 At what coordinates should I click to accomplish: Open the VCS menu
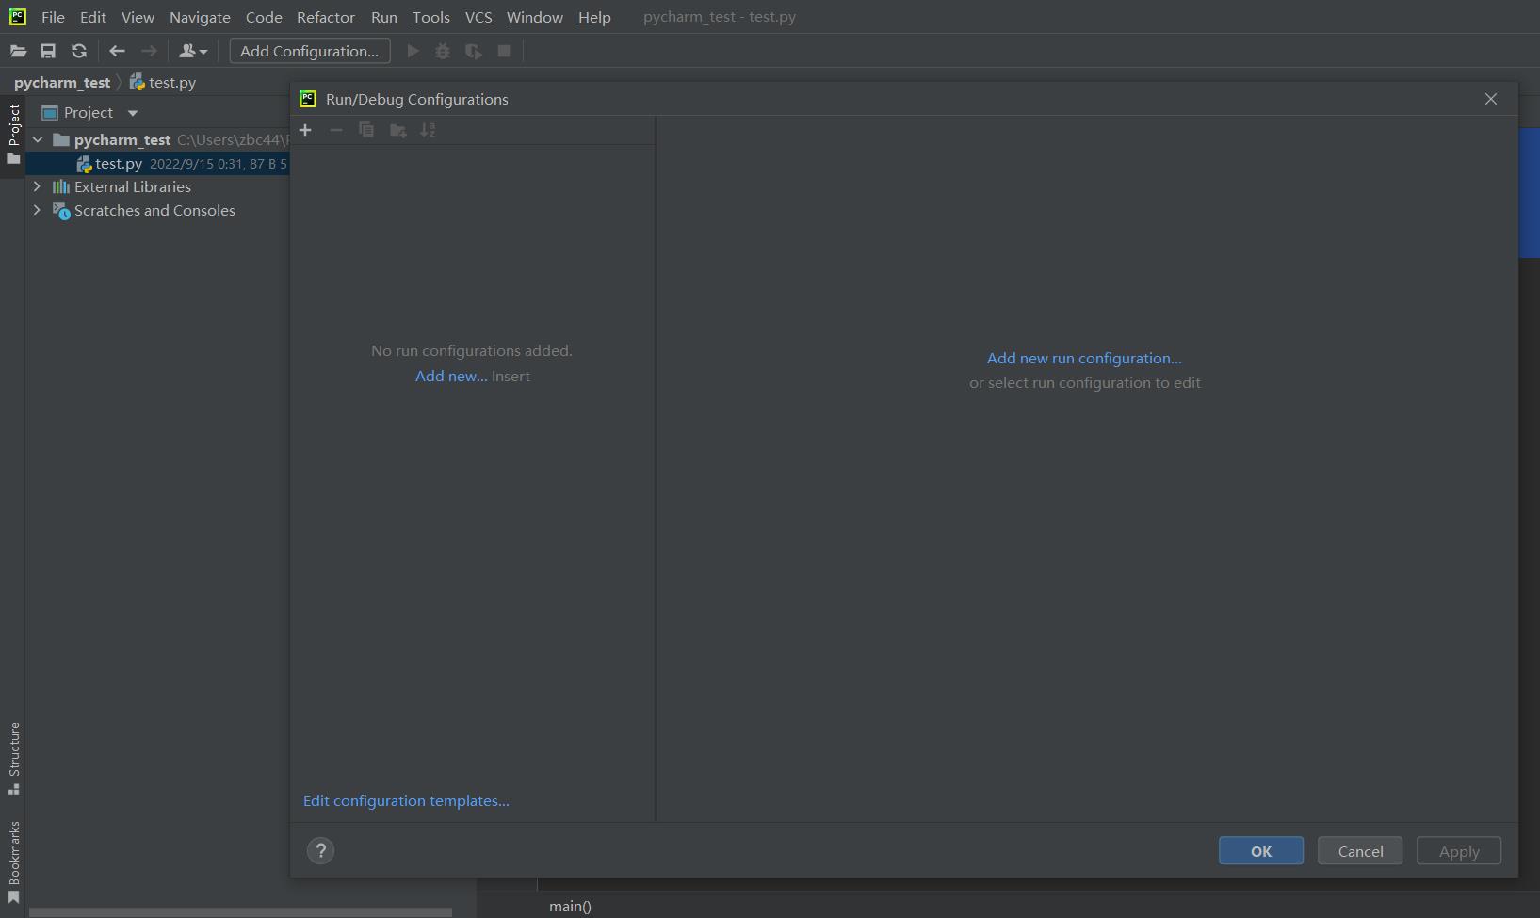click(x=478, y=17)
